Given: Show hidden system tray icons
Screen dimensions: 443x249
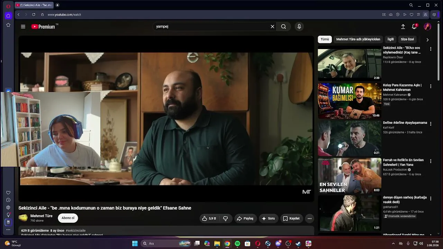Looking at the screenshot, I should click(x=393, y=243).
